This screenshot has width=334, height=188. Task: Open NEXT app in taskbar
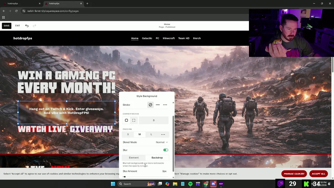click(x=221, y=184)
